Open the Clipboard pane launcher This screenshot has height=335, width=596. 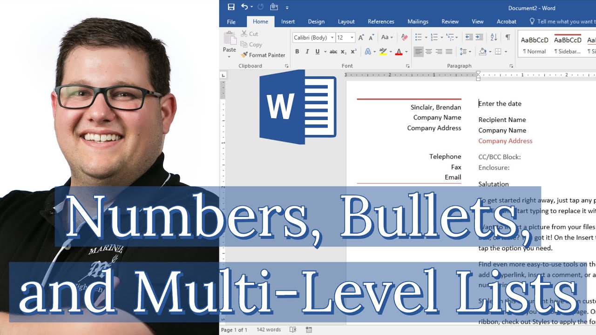click(x=286, y=66)
